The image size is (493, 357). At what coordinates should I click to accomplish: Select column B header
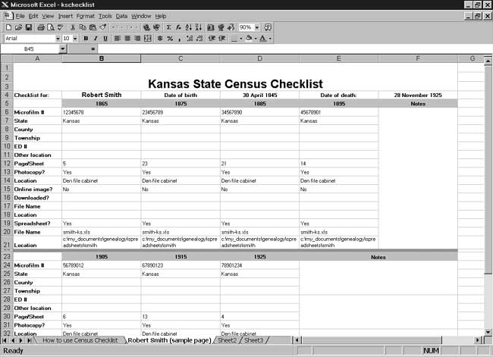point(101,58)
